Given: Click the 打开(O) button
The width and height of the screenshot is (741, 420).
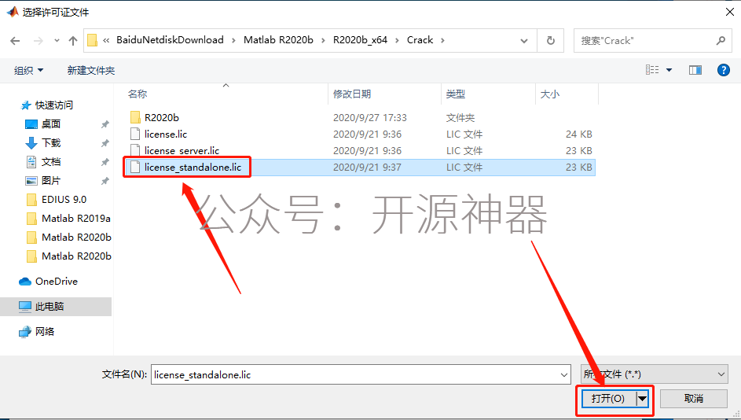Looking at the screenshot, I should pyautogui.click(x=608, y=399).
